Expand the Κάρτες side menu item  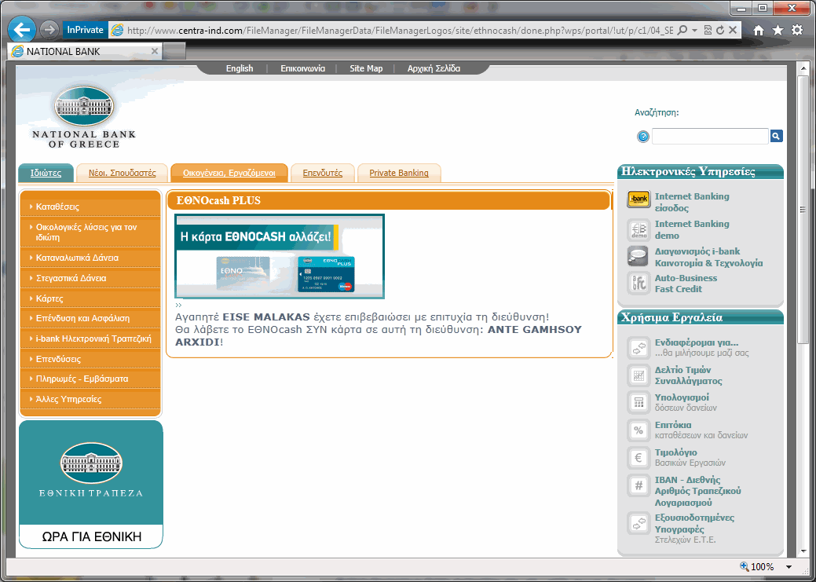[x=90, y=298]
